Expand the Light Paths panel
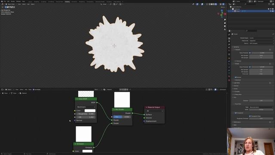This screenshot has height=155, width=275. [237, 83]
